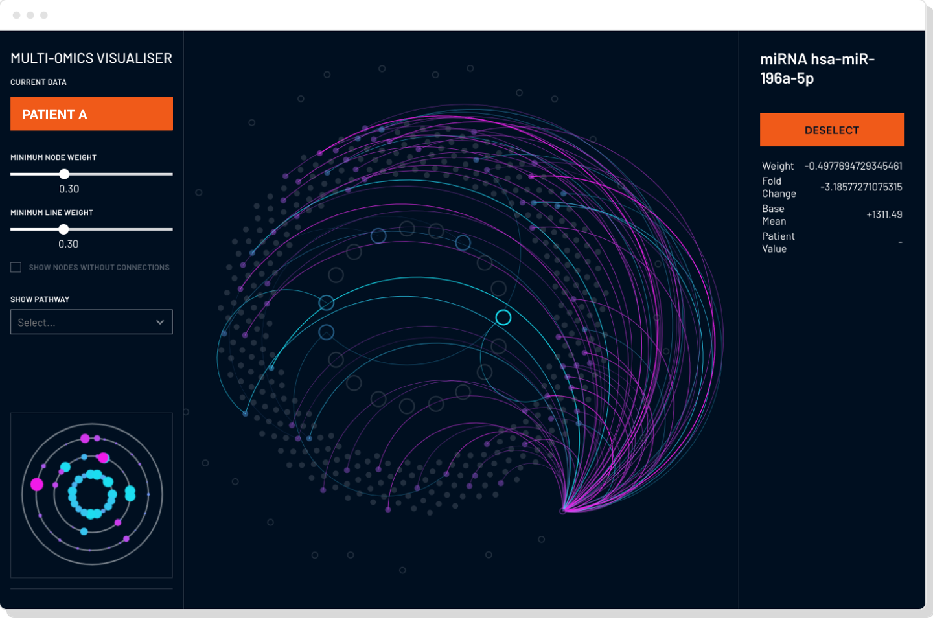Click the brightest cyan ring node in graph
Viewport: 933px width, 622px height.
point(503,317)
